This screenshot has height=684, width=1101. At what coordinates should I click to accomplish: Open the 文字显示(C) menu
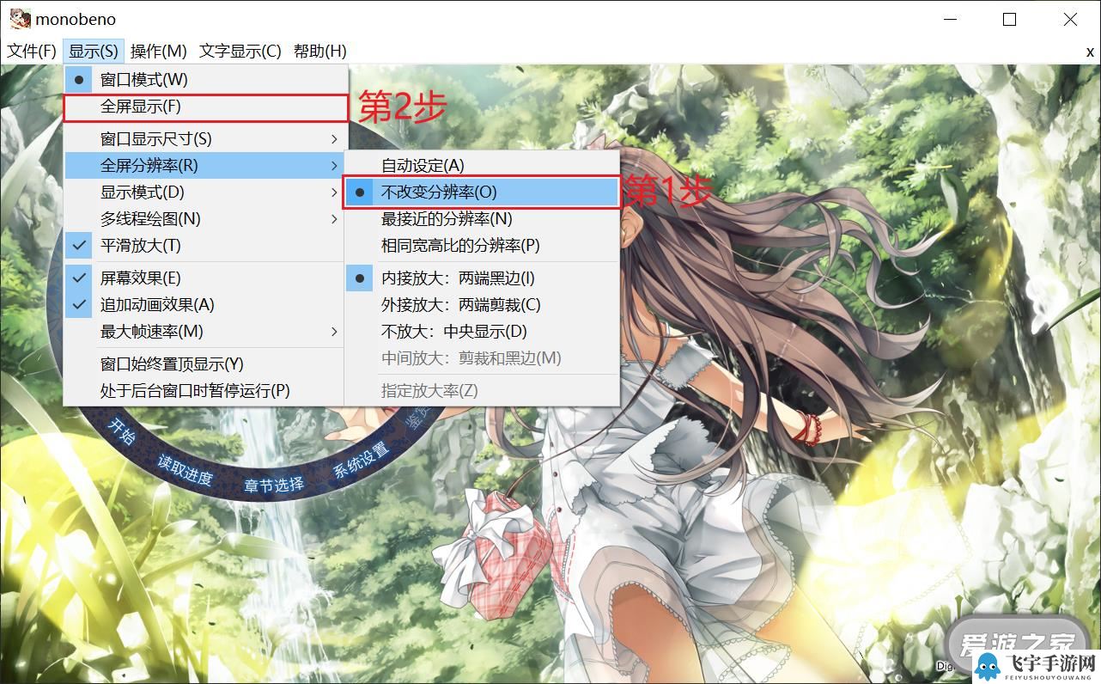pos(240,51)
